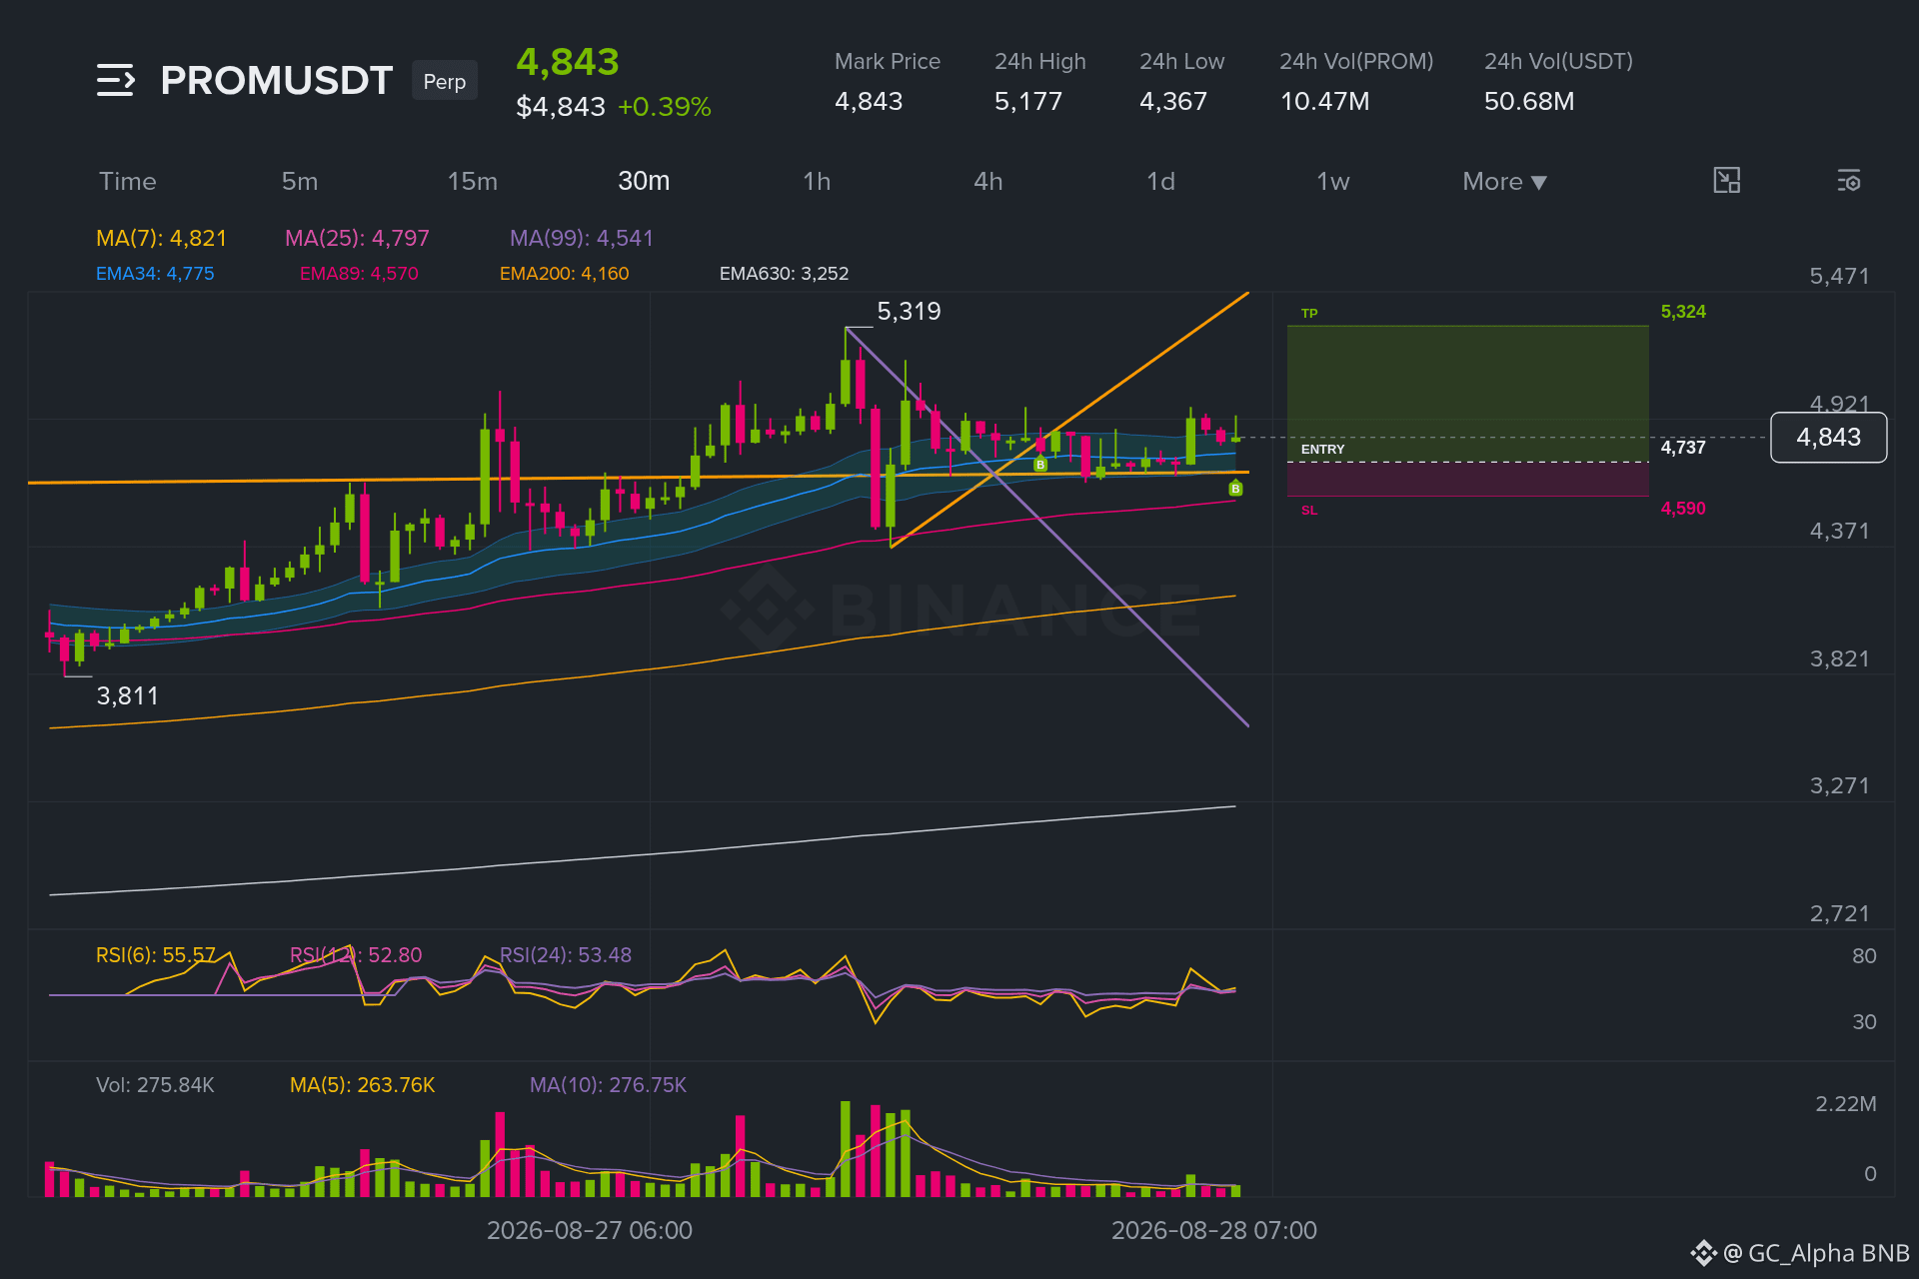Click the @ GC_Alpha BNB author tag
Screen dimensions: 1919x1279
1816,1253
